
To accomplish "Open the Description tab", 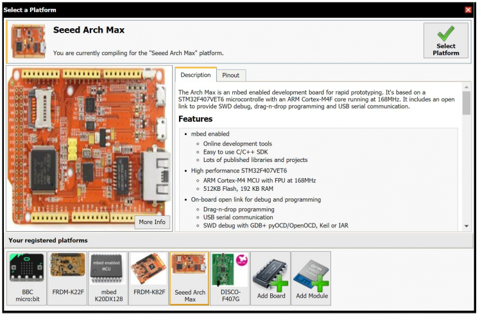I will (x=196, y=75).
